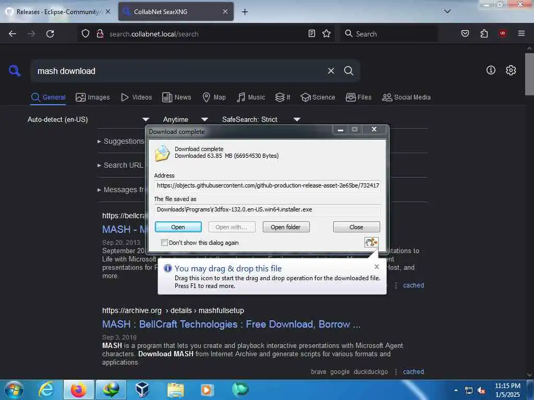Open the hamburger application menu
Viewport: 534px width, 400px height.
coord(521,33)
